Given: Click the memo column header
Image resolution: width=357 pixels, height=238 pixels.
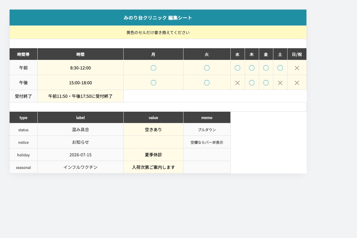Looking at the screenshot, I should point(207,118).
